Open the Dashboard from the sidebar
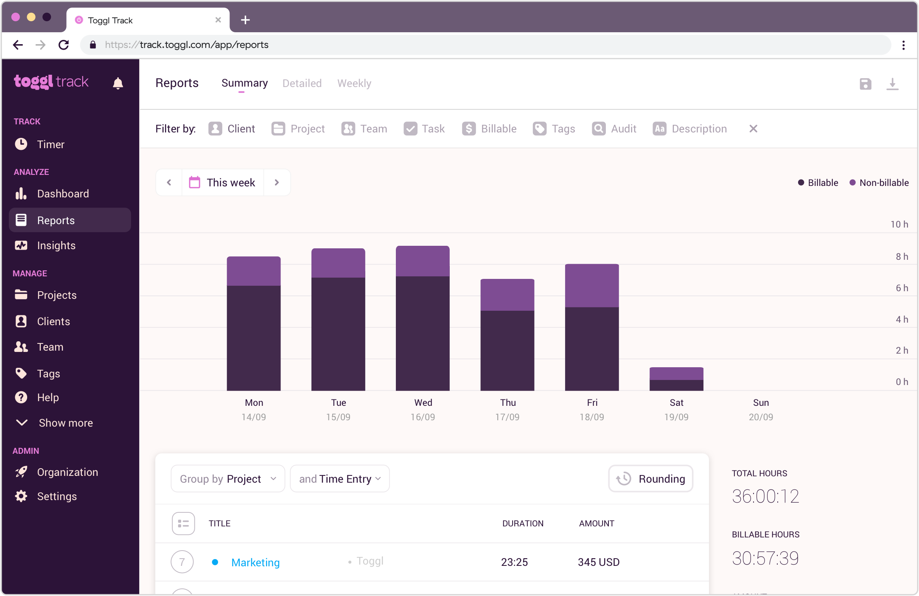 63,193
